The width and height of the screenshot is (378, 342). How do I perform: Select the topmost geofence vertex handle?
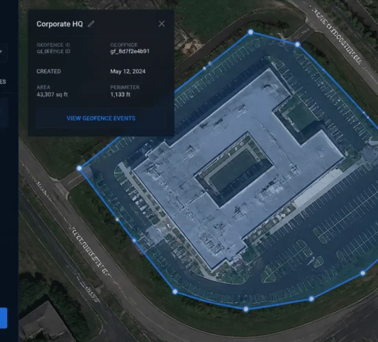251,32
